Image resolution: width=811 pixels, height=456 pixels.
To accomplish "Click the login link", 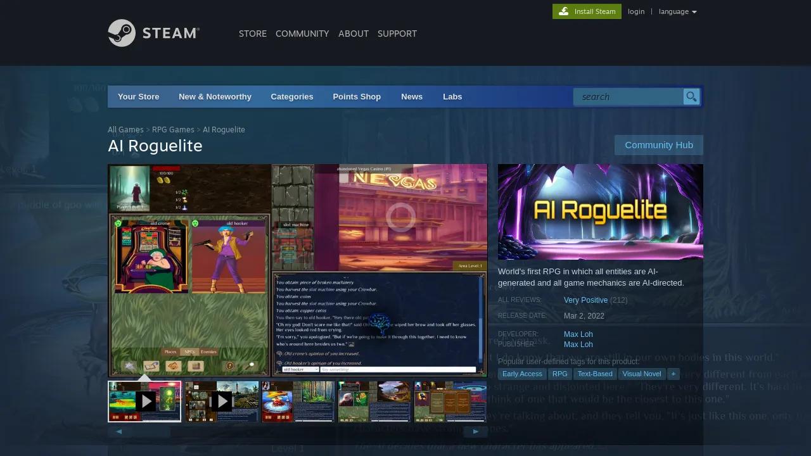I will [x=636, y=11].
